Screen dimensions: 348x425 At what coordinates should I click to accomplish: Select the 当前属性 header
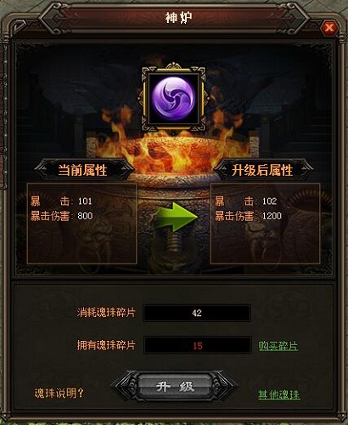coord(82,170)
